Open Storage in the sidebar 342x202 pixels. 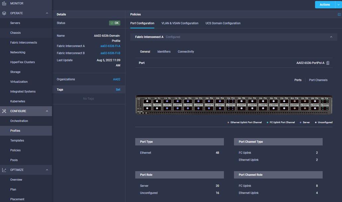pos(15,72)
